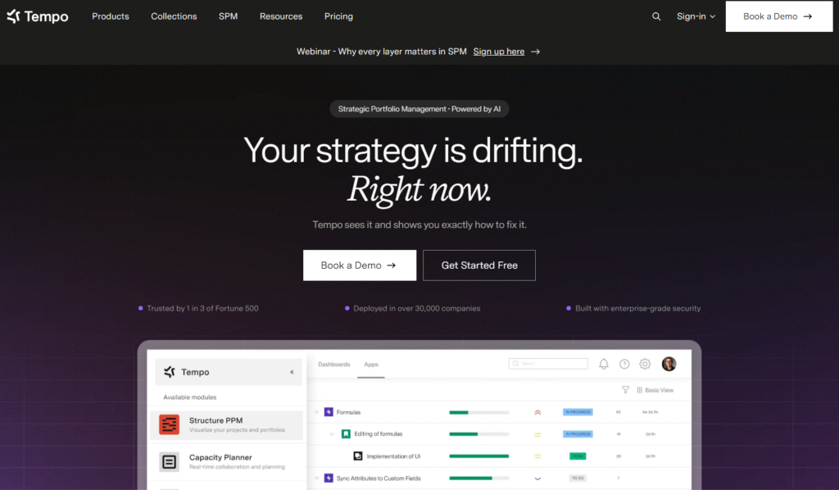Go to the Pricing page
The height and width of the screenshot is (490, 839).
pyautogui.click(x=338, y=16)
